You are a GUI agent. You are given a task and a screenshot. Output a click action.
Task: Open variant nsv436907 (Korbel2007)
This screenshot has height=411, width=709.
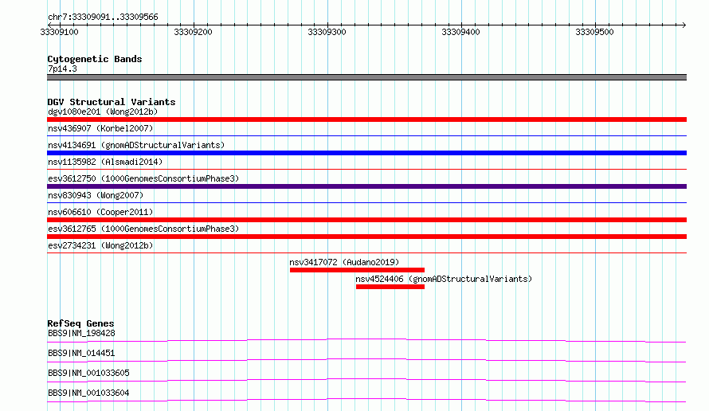100,128
